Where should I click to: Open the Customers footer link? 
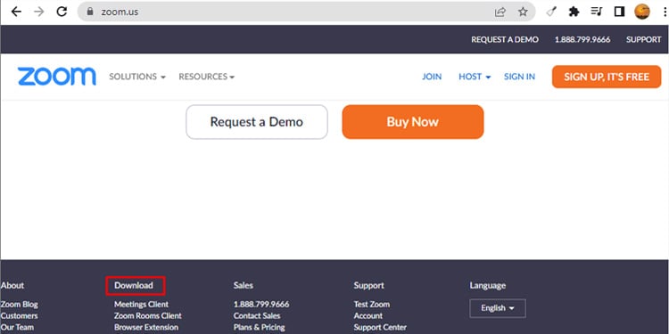pos(19,315)
